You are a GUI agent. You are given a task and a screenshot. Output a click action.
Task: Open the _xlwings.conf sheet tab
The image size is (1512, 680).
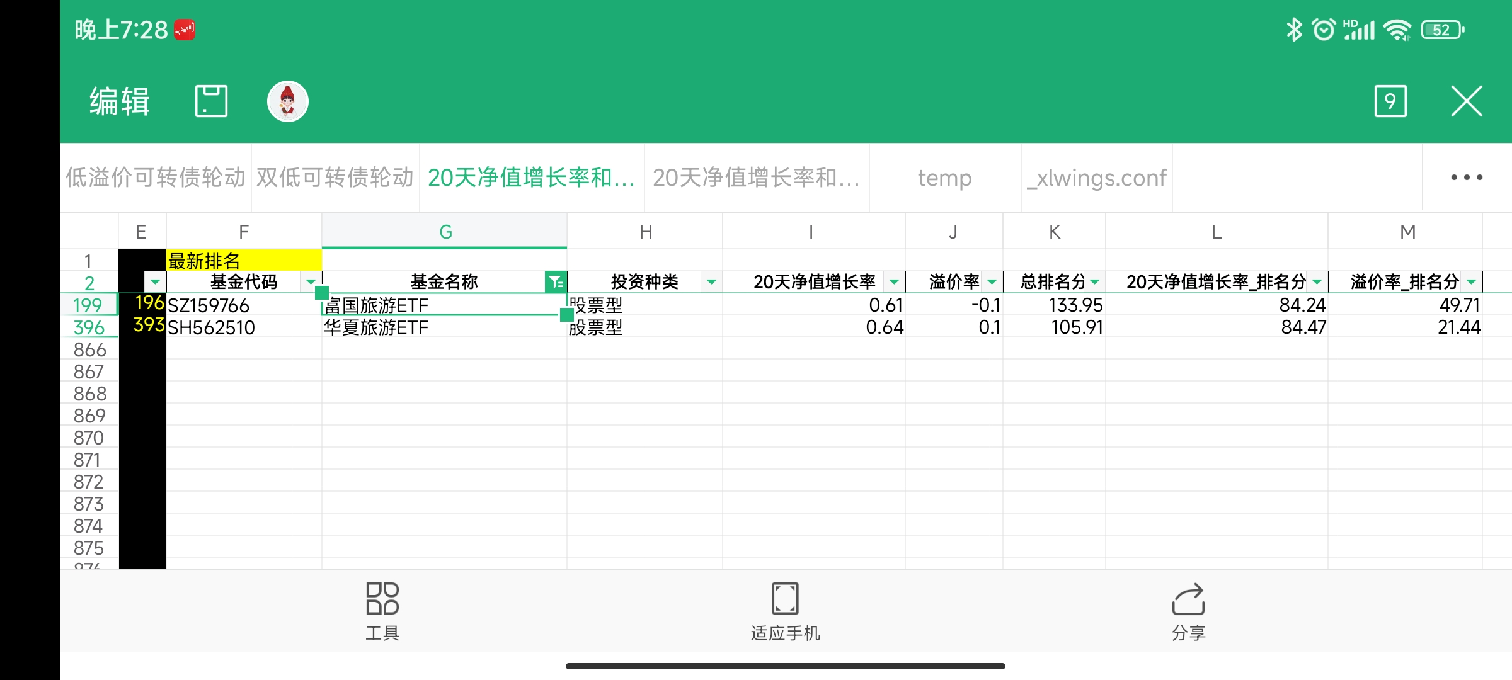click(x=1096, y=178)
